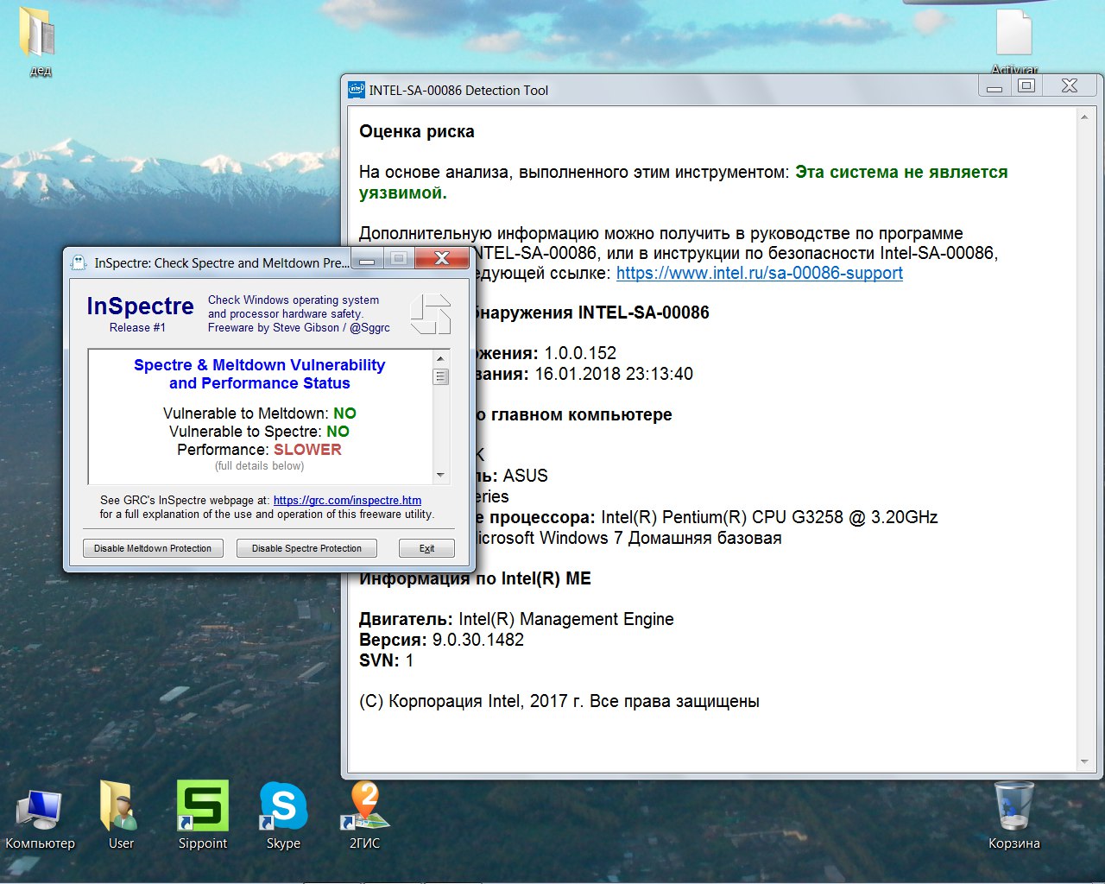Open the дед folder on desktop
This screenshot has height=884, width=1105.
click(x=39, y=35)
